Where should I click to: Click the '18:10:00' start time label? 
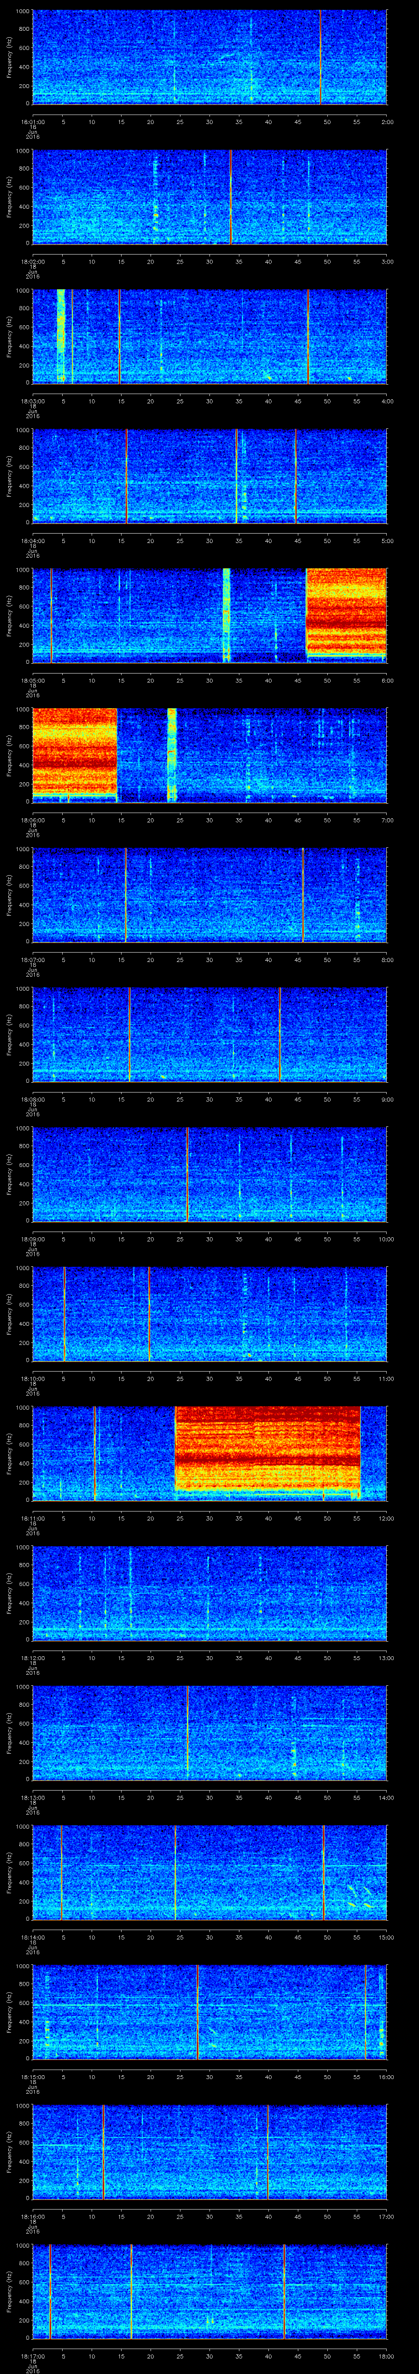click(32, 1378)
